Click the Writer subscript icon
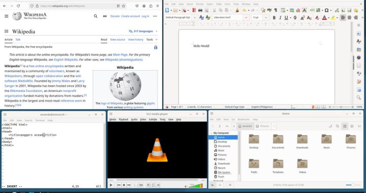The height and width of the screenshot is (193, 366). [309, 17]
